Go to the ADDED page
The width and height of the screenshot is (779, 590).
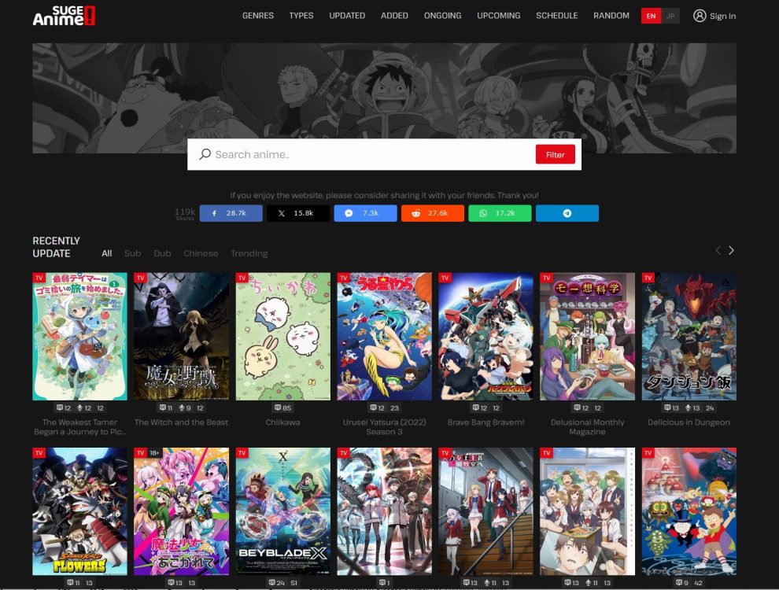pyautogui.click(x=394, y=16)
